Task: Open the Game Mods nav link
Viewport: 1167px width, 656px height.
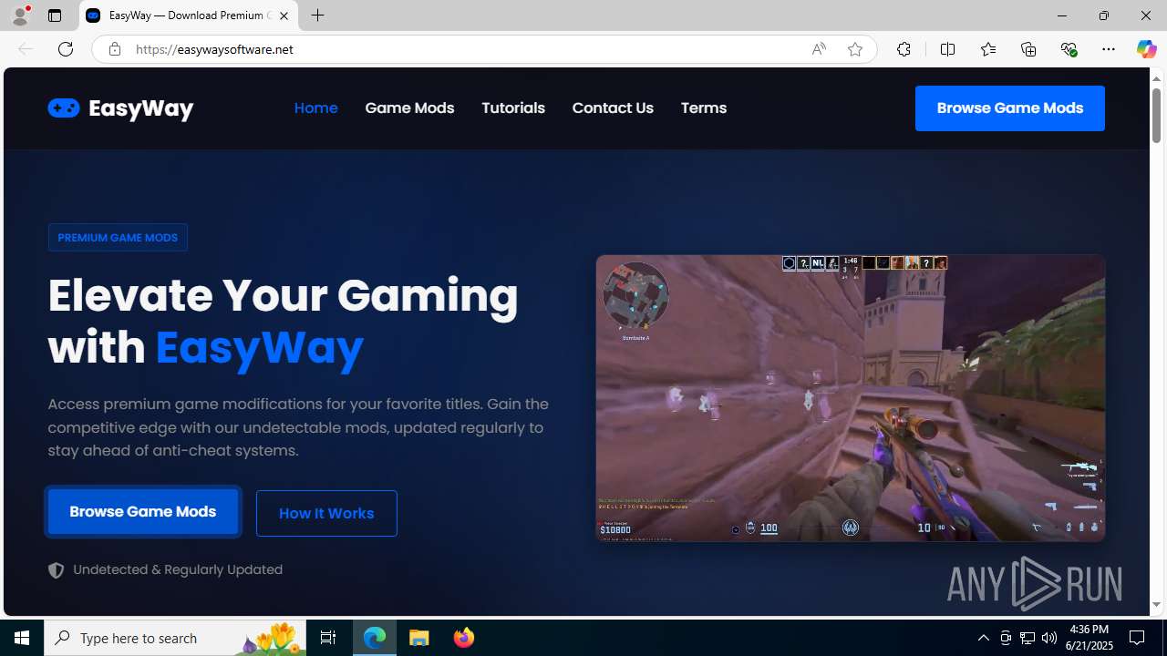Action: pos(409,108)
